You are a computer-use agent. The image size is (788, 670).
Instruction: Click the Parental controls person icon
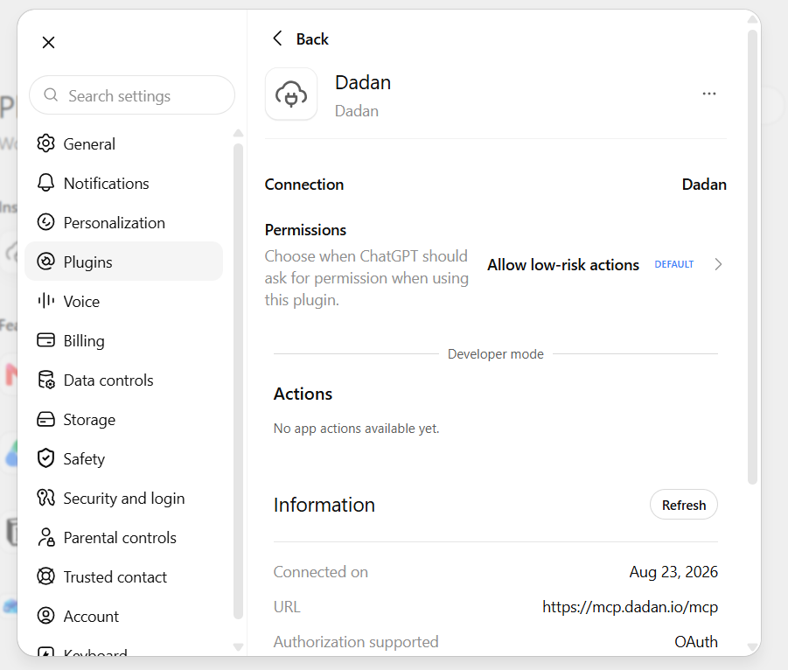tap(45, 537)
